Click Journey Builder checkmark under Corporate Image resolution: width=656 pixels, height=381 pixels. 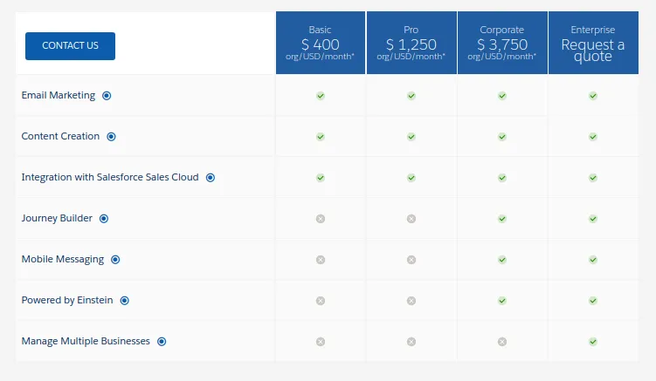(x=502, y=219)
